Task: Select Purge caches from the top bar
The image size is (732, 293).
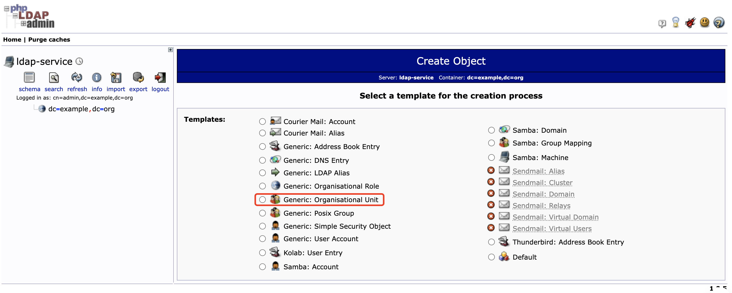Action: 49,39
